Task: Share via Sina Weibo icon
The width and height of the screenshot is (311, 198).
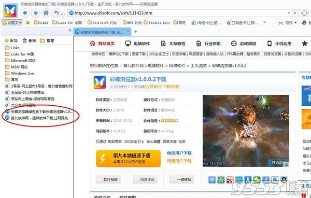Action: pos(230,180)
